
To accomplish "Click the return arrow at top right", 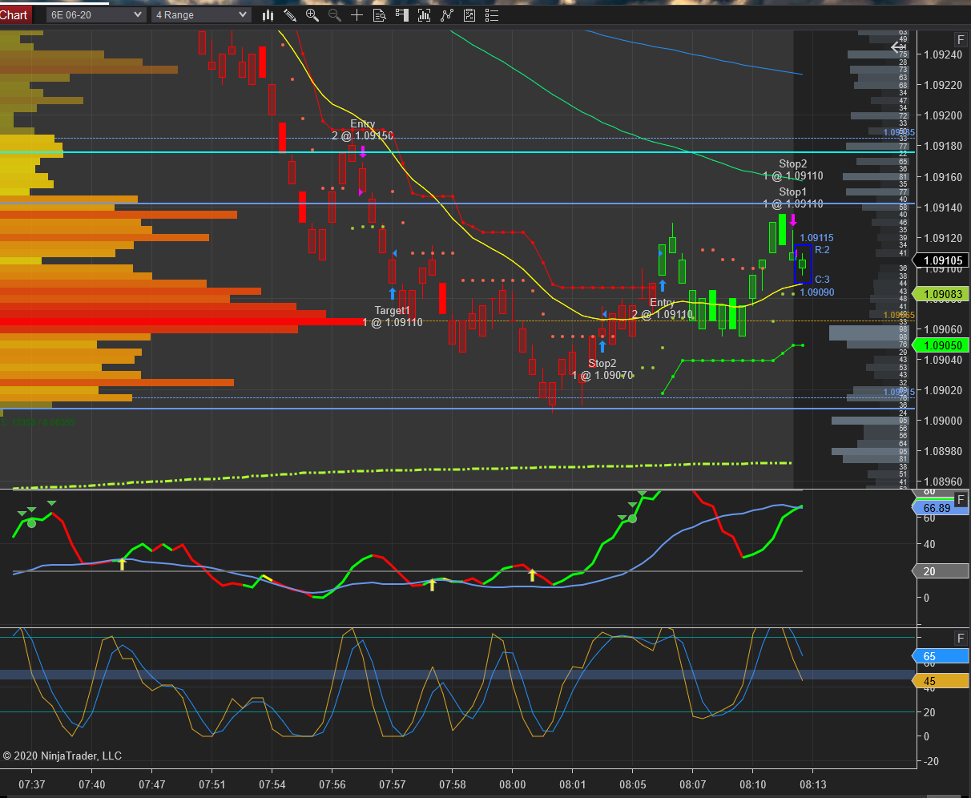I will [x=897, y=47].
